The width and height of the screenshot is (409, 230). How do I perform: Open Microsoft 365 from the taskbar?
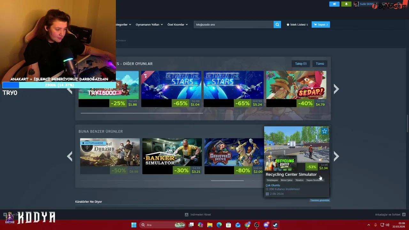(x=200, y=225)
